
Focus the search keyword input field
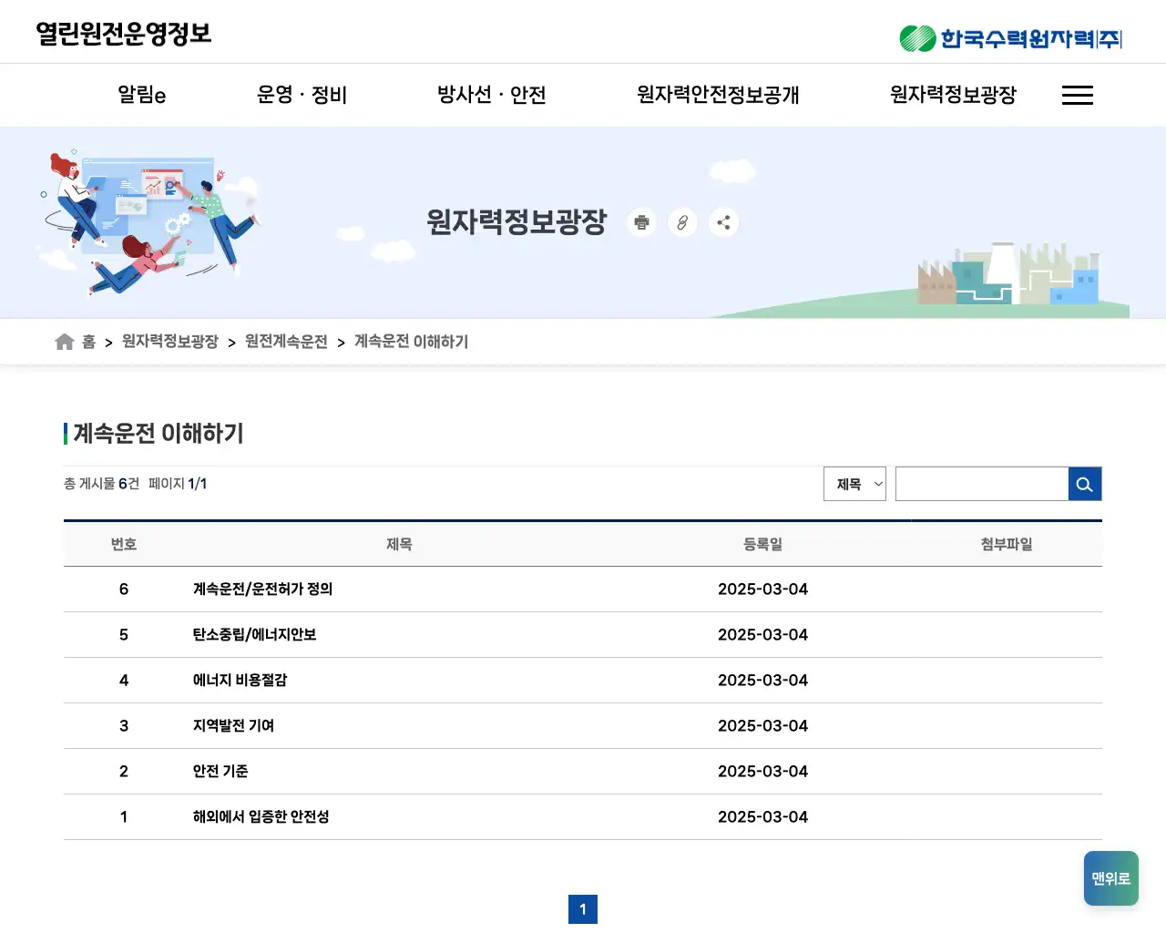tap(982, 484)
